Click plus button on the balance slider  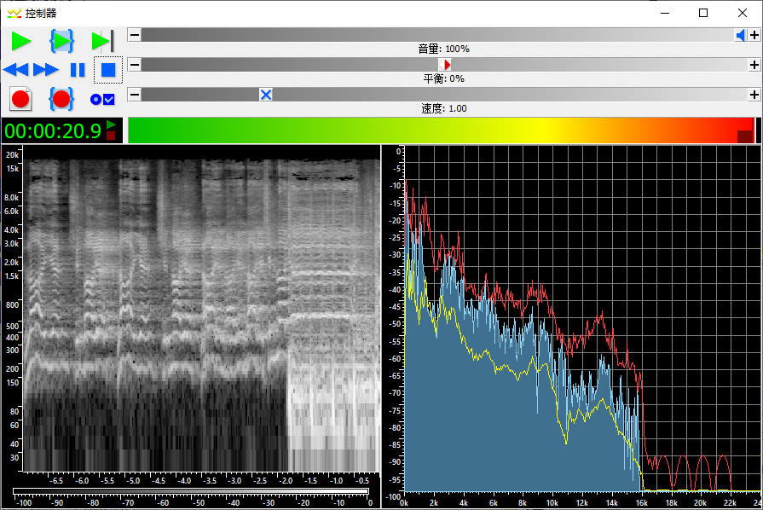(754, 65)
